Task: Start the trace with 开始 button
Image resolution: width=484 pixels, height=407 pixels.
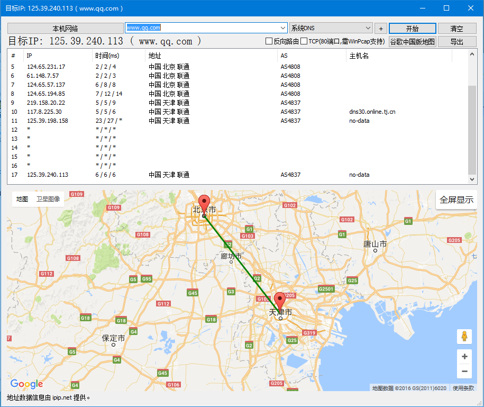Action: [413, 29]
